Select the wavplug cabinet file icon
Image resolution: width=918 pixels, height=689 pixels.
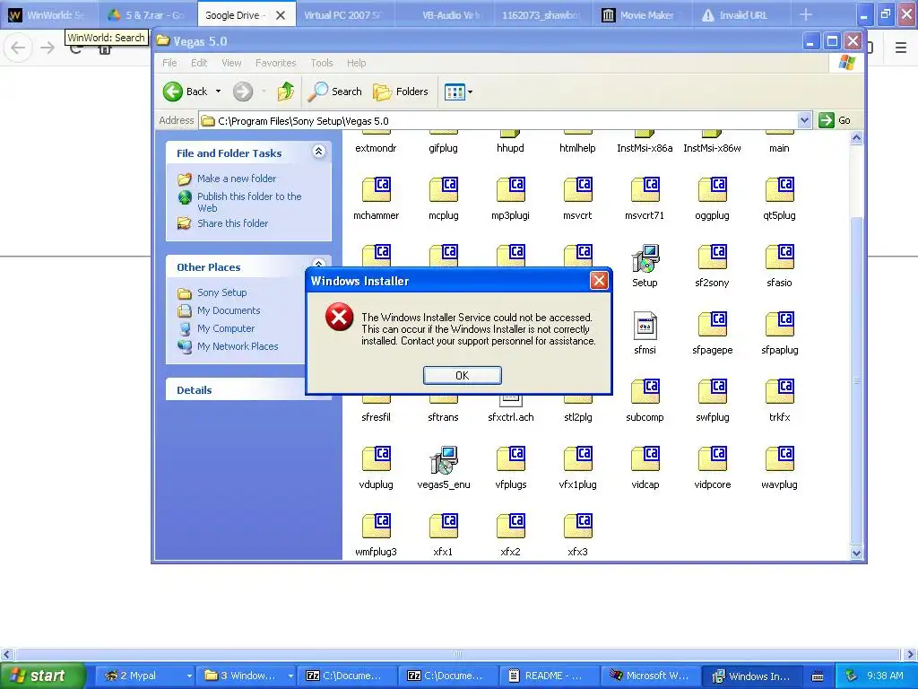780,458
